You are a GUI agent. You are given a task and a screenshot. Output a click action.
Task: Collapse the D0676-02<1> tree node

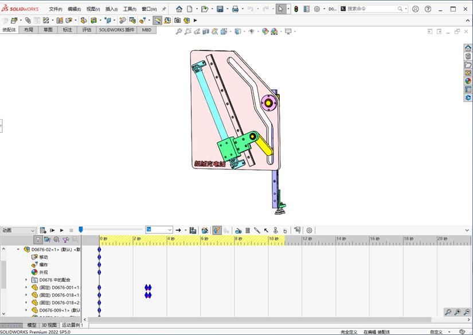(x=18, y=250)
